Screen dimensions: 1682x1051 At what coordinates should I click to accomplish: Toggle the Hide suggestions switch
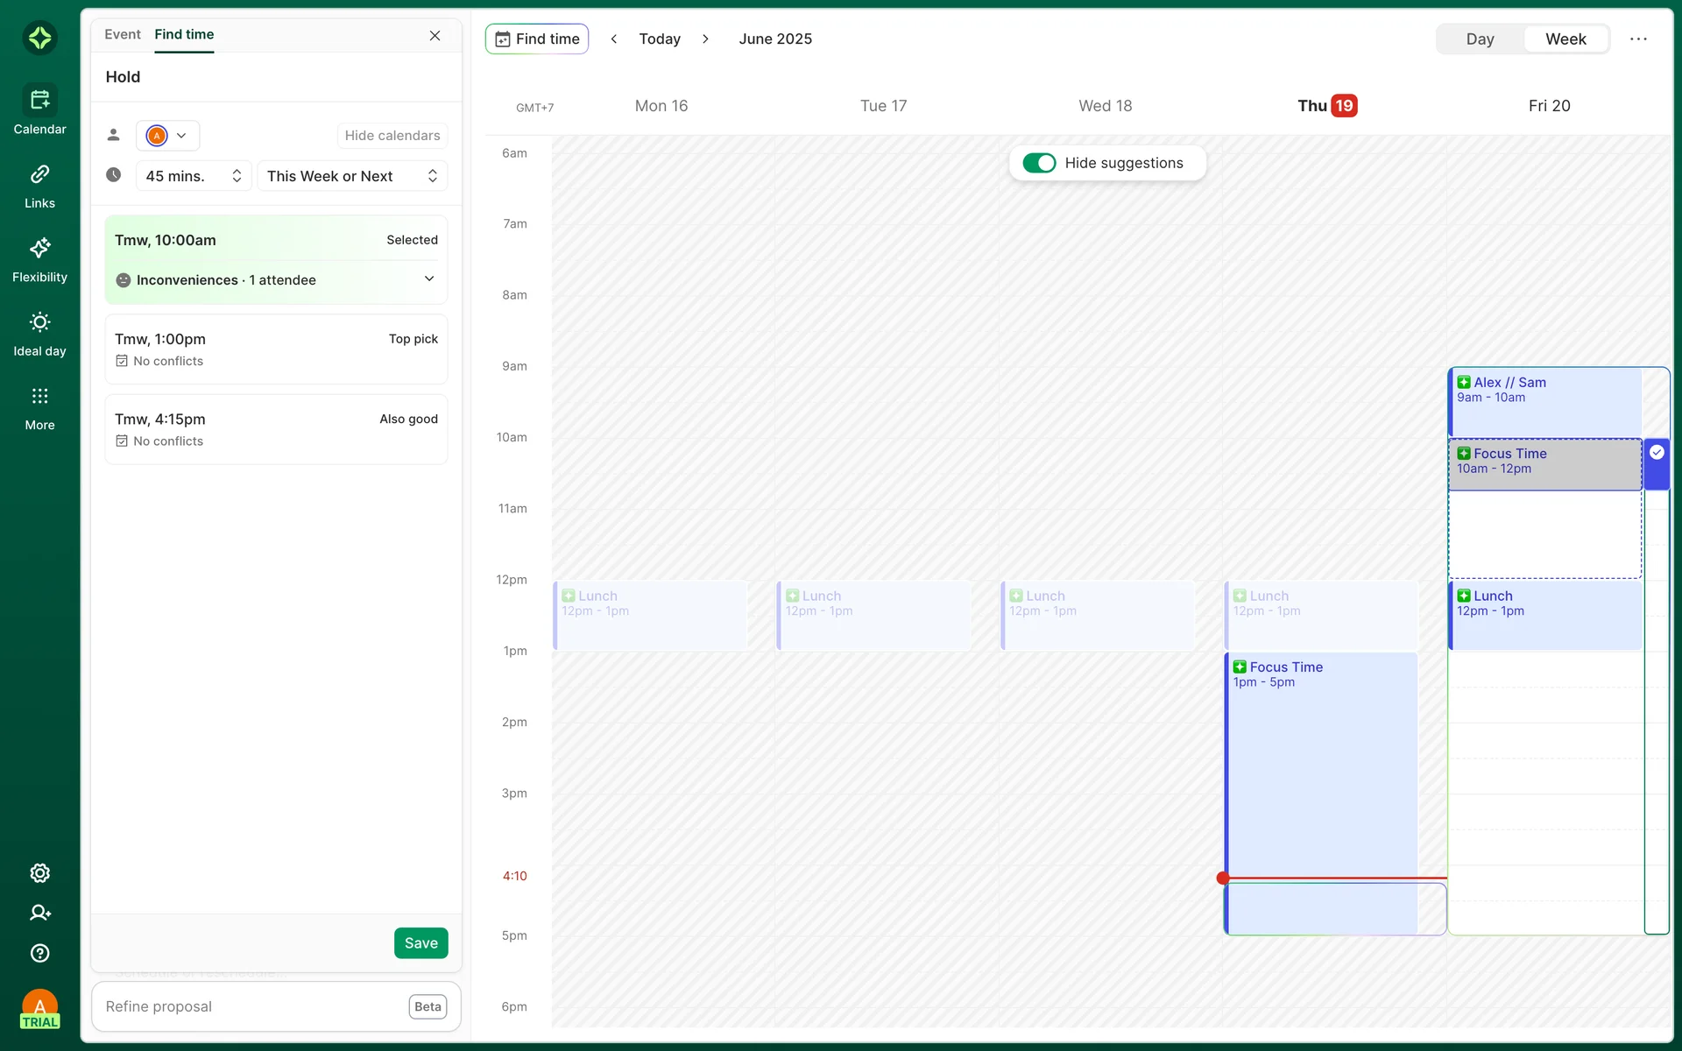(x=1039, y=163)
